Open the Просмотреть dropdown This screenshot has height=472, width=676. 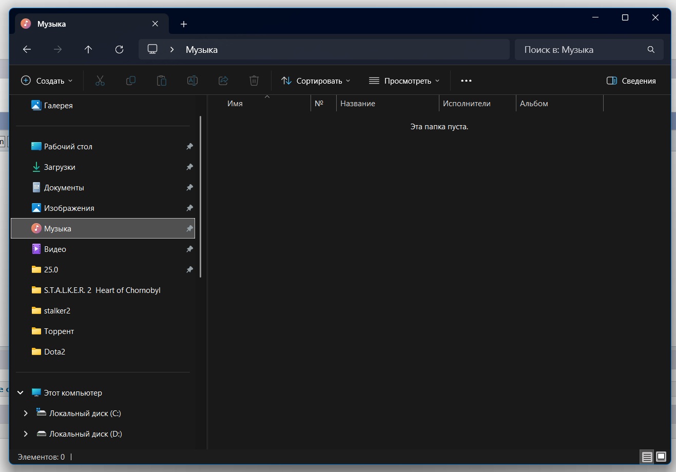[x=404, y=81]
